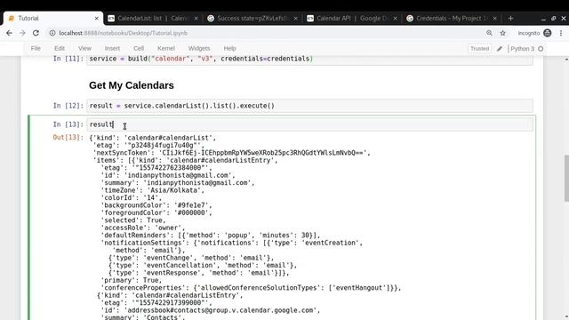The width and height of the screenshot is (569, 320).
Task: Click the 'accessRole': 'owner' line
Action: coord(143,228)
